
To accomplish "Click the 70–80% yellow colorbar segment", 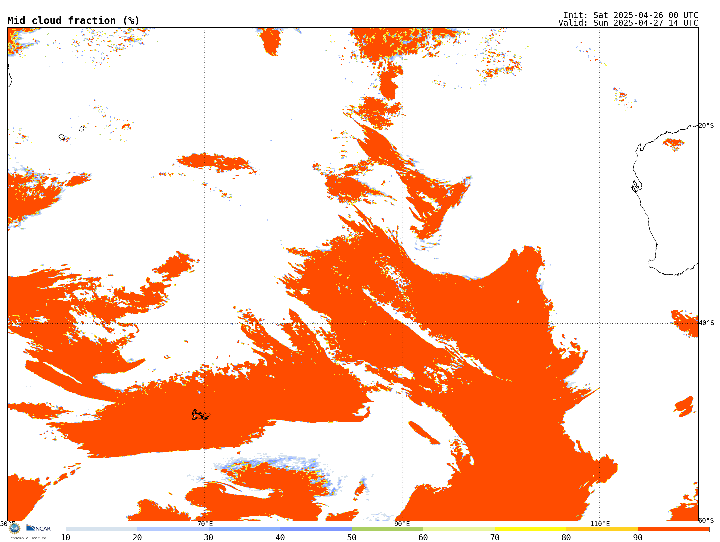I will pos(530,529).
